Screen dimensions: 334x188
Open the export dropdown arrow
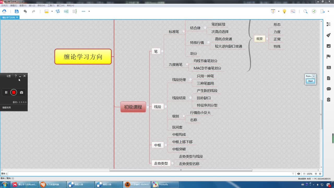328,11
